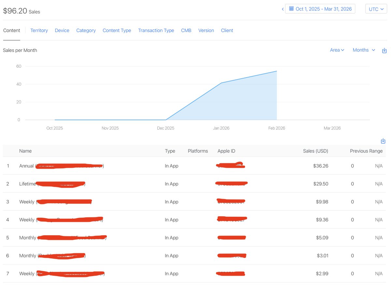The height and width of the screenshot is (285, 391).
Task: Click the Feb 2026 axis label
Action: (x=277, y=128)
